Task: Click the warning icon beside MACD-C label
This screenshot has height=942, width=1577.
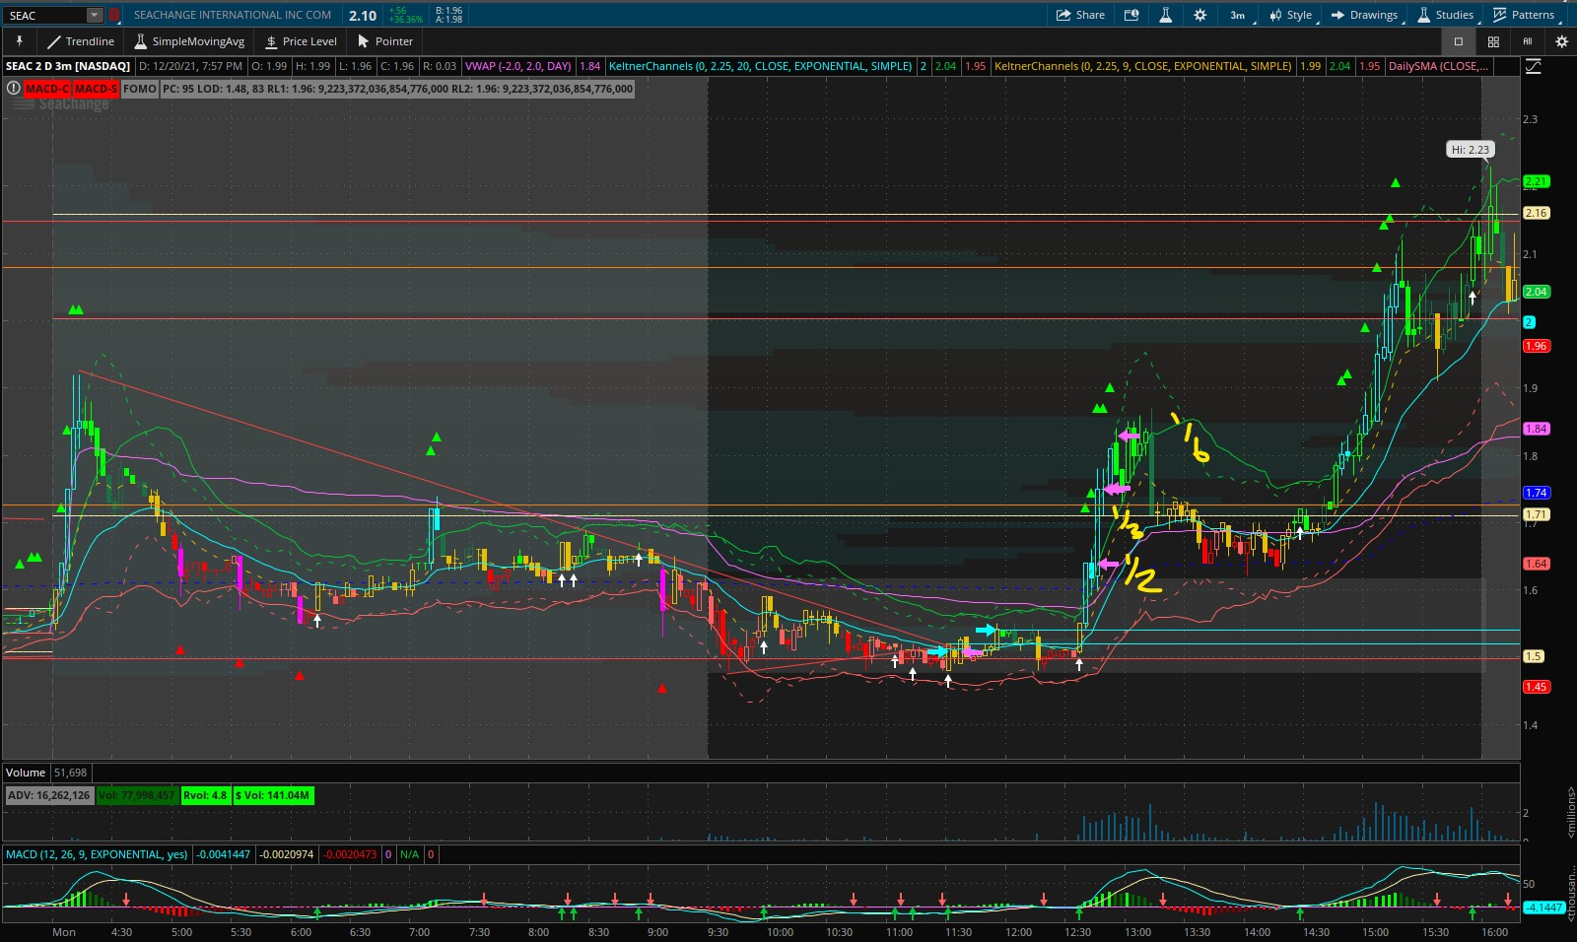Action: [14, 89]
